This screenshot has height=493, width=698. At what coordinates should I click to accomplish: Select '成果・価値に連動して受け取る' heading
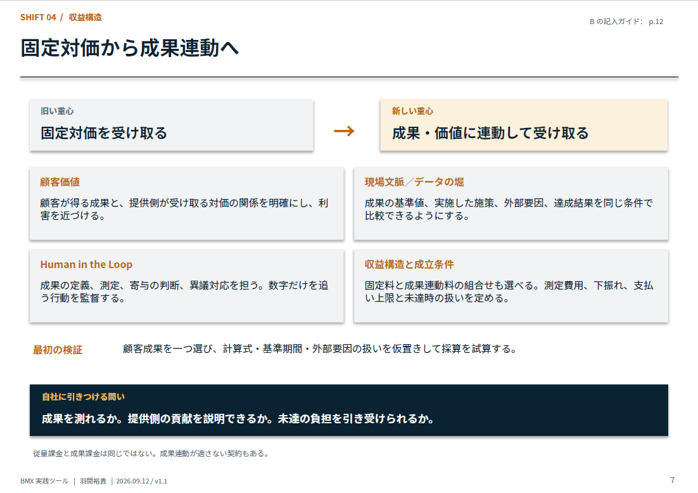pos(490,132)
